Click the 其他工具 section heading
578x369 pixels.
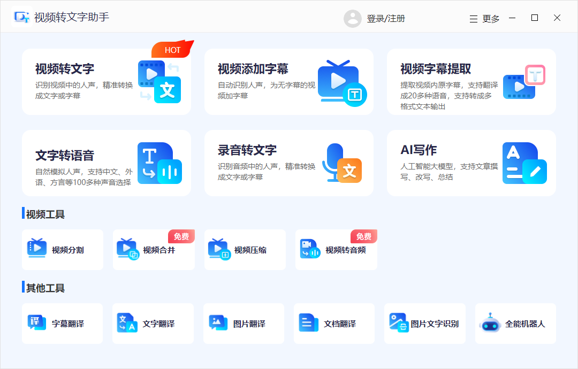(45, 288)
